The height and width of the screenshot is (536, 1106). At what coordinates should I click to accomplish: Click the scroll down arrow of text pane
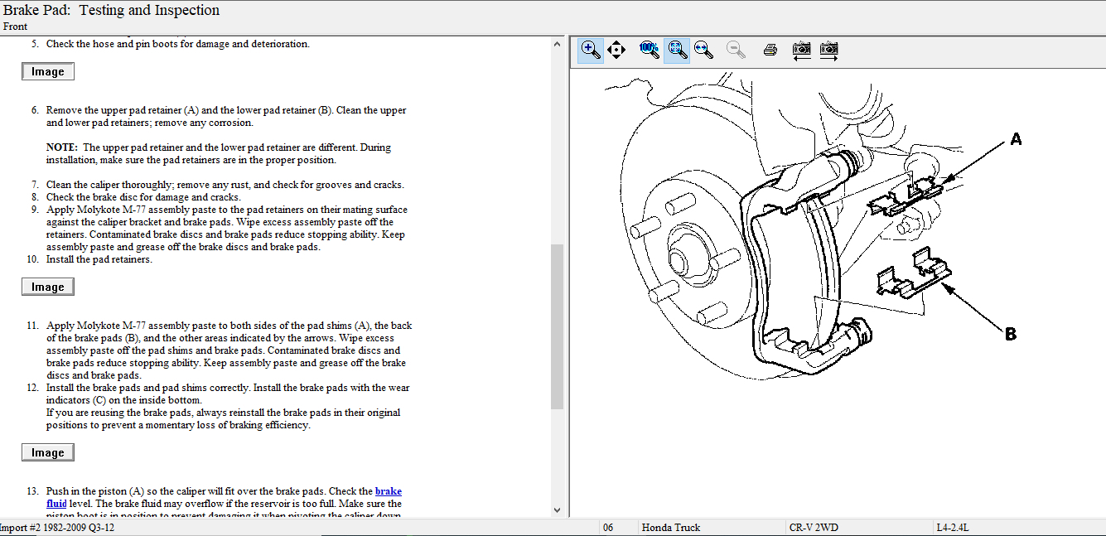[x=557, y=510]
